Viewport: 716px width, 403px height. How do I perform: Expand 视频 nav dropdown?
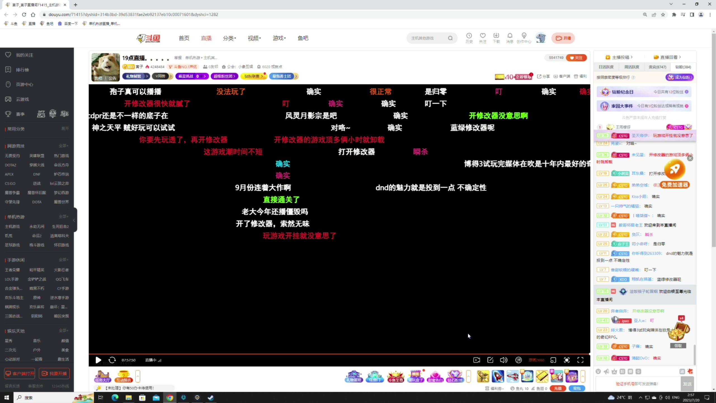(254, 38)
